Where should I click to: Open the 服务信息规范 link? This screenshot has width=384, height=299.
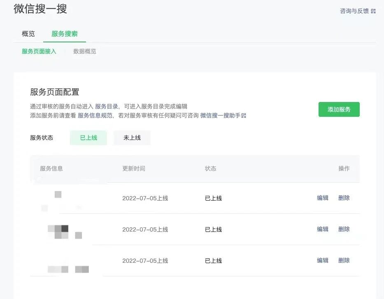click(95, 116)
